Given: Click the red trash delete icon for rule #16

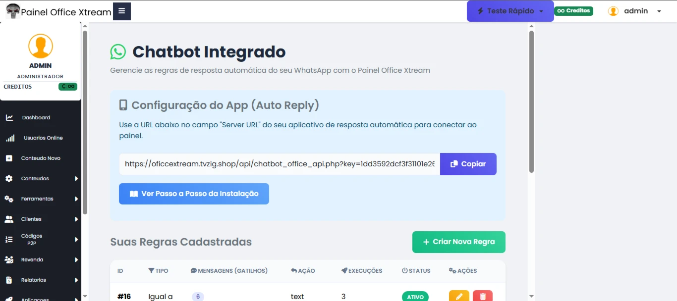Looking at the screenshot, I should click(x=482, y=296).
